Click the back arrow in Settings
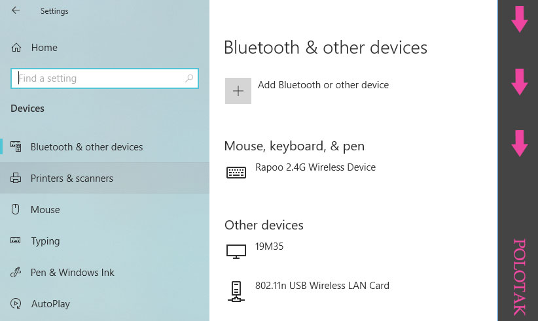The width and height of the screenshot is (538, 321). point(16,10)
